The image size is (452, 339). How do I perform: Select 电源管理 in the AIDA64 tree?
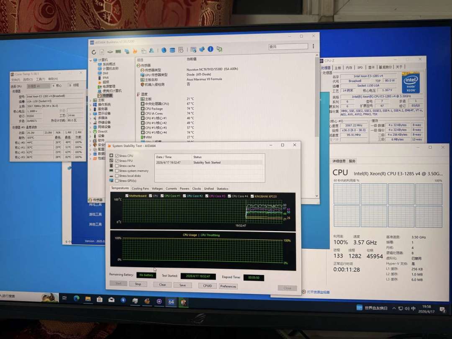point(109,87)
